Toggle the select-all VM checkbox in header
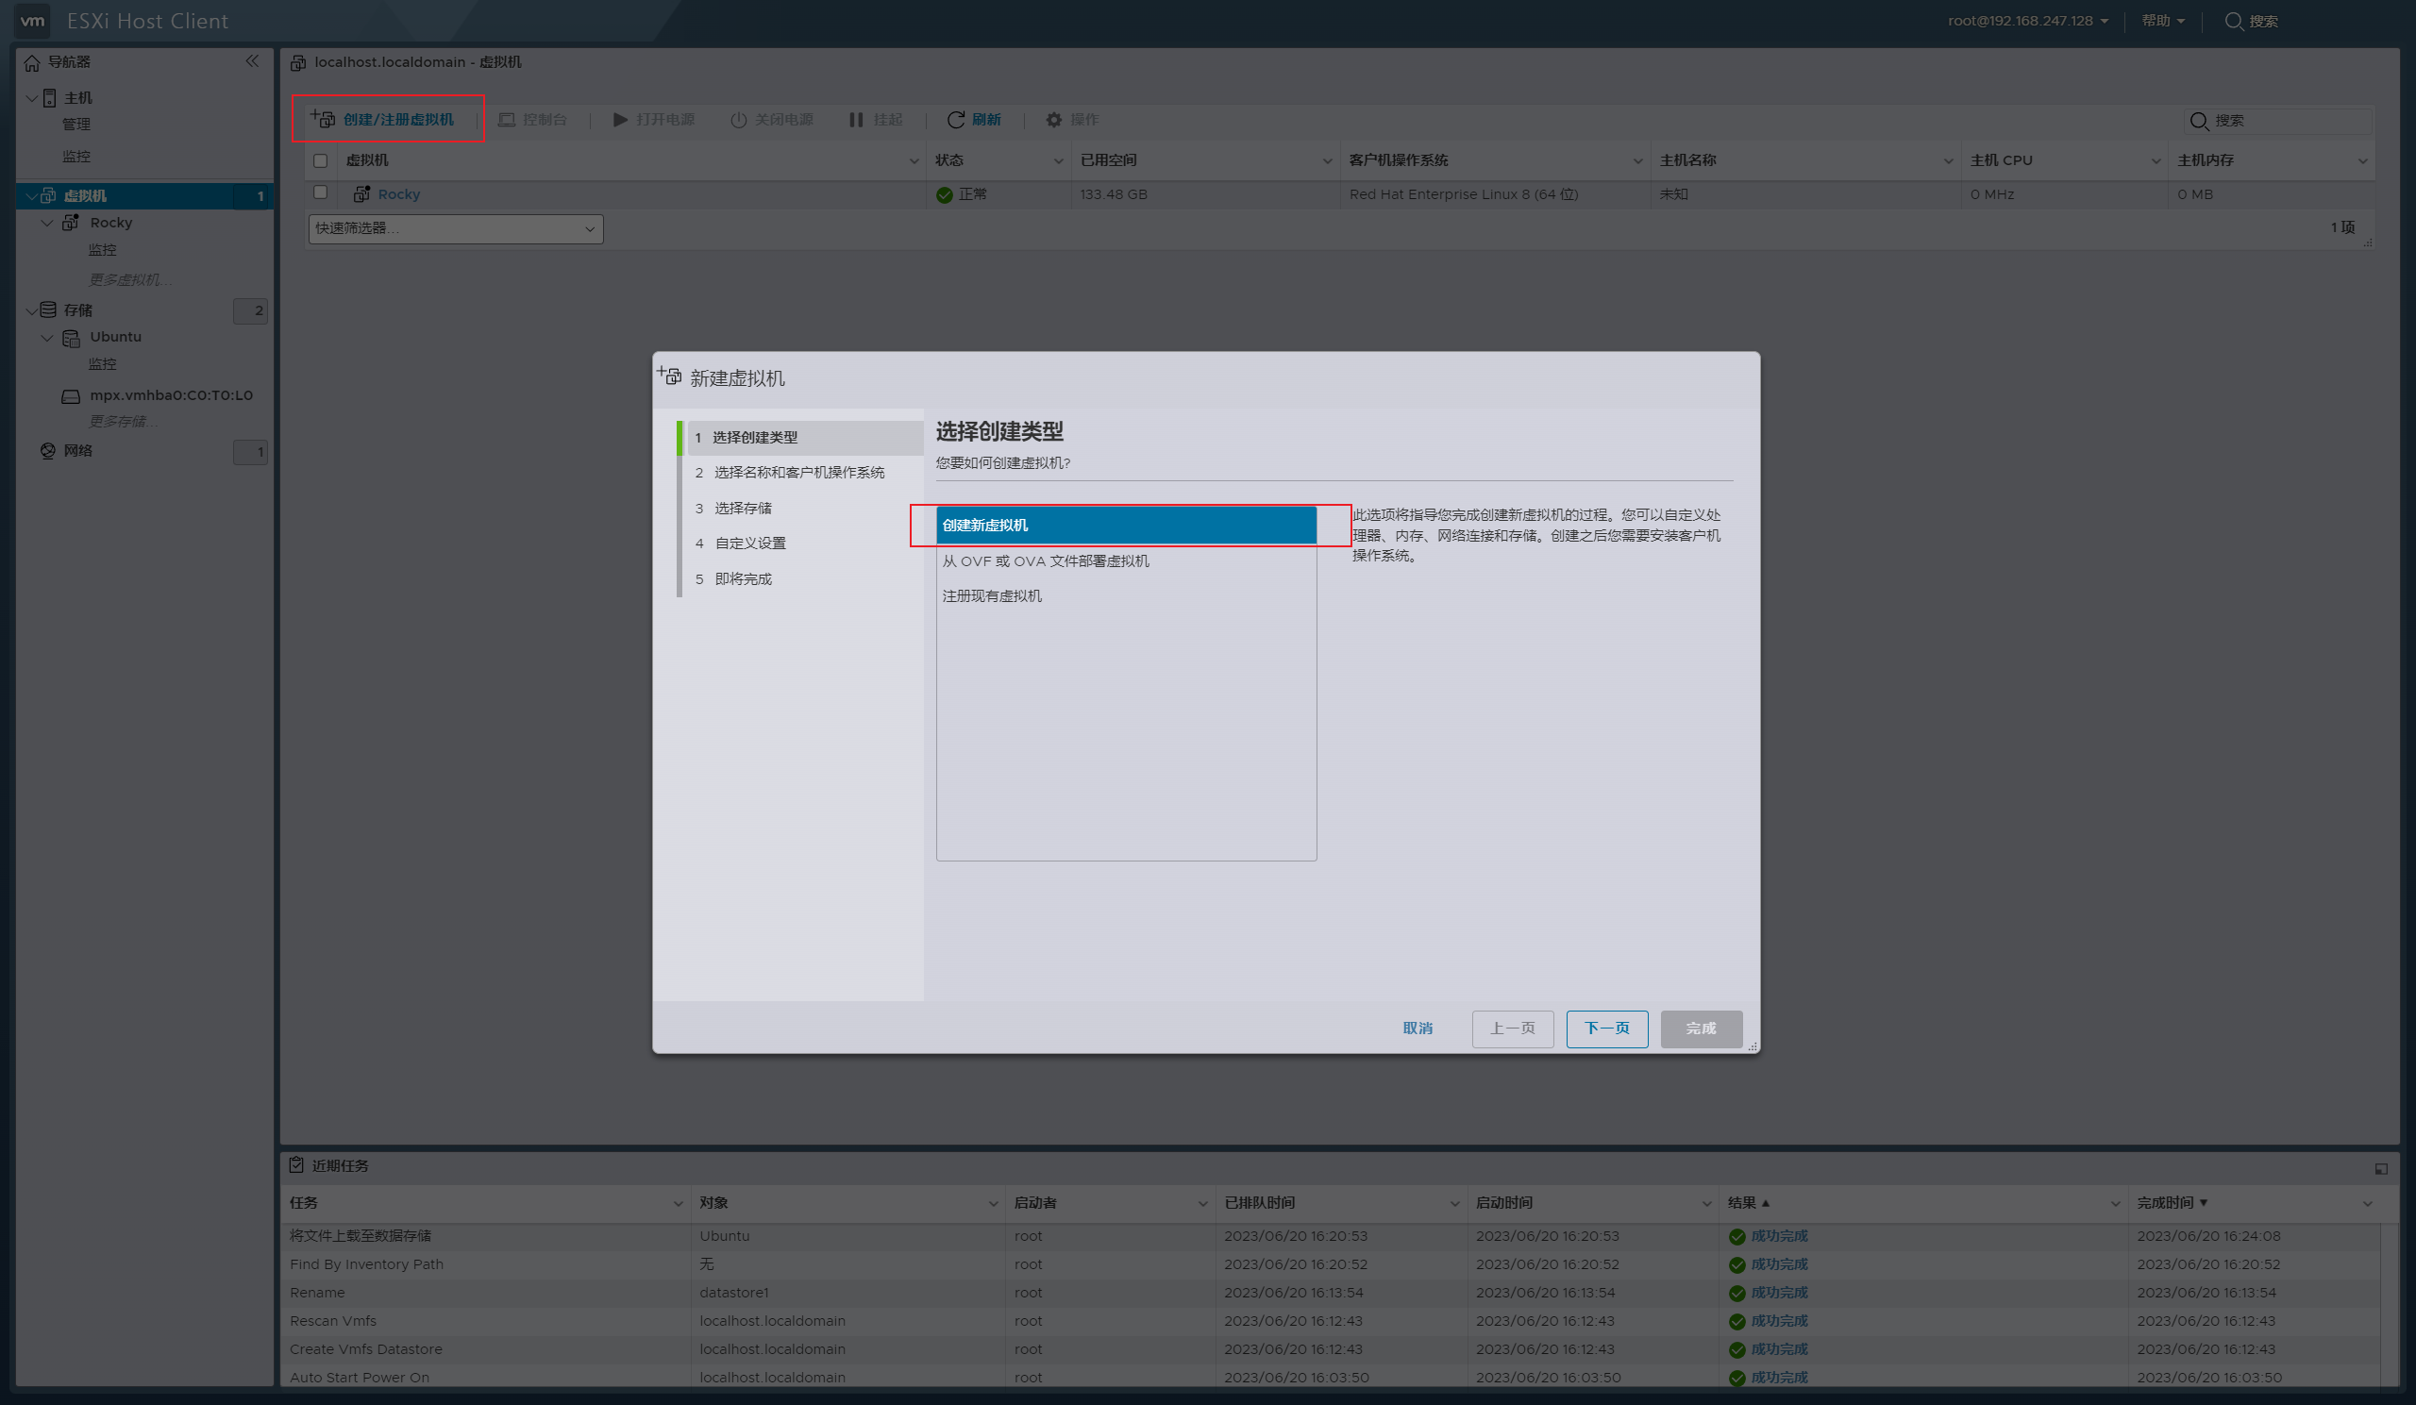 (x=320, y=161)
